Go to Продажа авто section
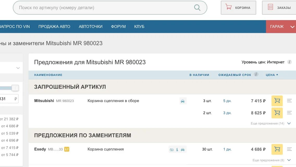296x167 pixels. [54, 26]
